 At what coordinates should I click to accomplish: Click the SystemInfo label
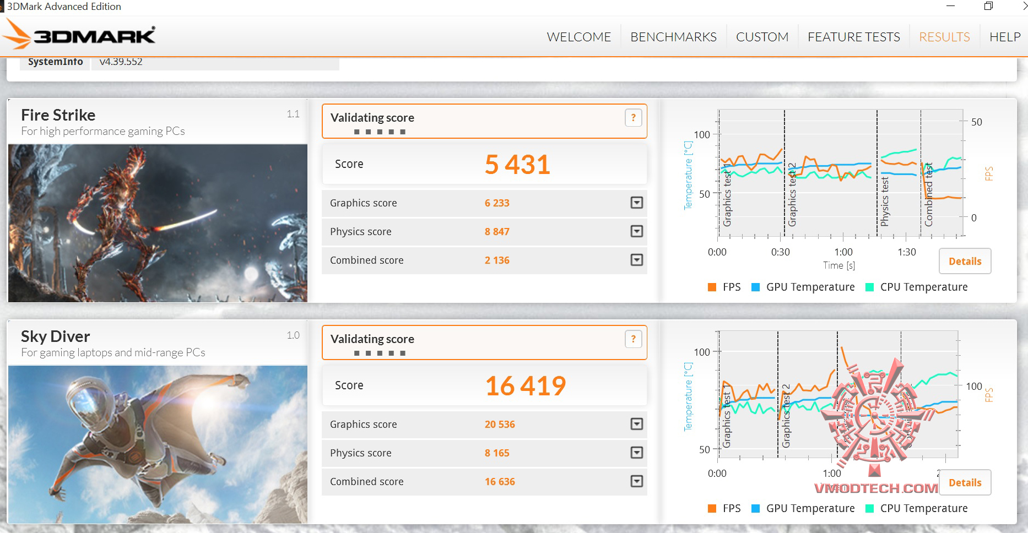[56, 62]
